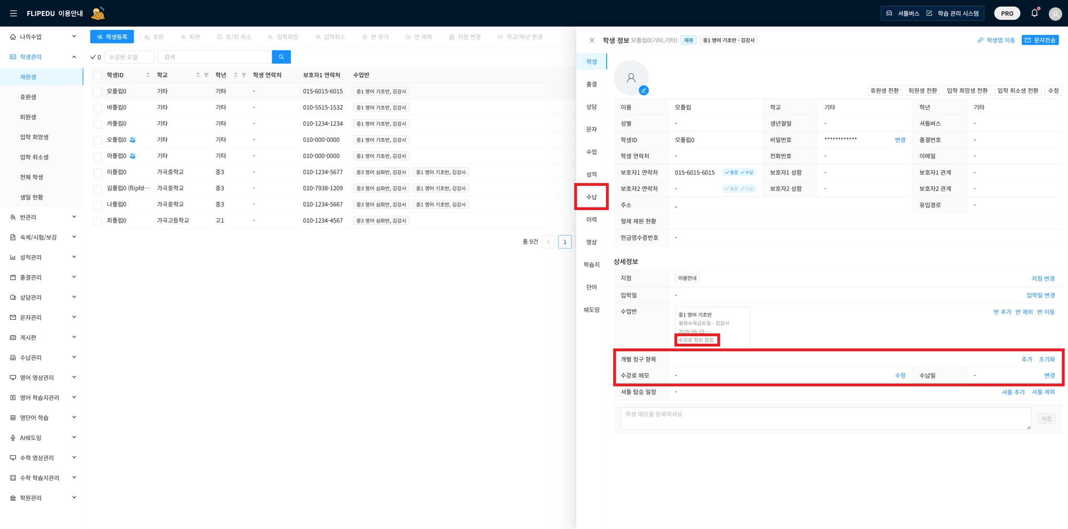Select the header select-all checkbox

[98, 76]
